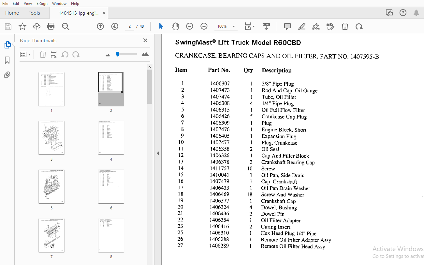Viewport: 424px width, 265px height.
Task: Switch to the Tools tab
Action: coord(34,13)
